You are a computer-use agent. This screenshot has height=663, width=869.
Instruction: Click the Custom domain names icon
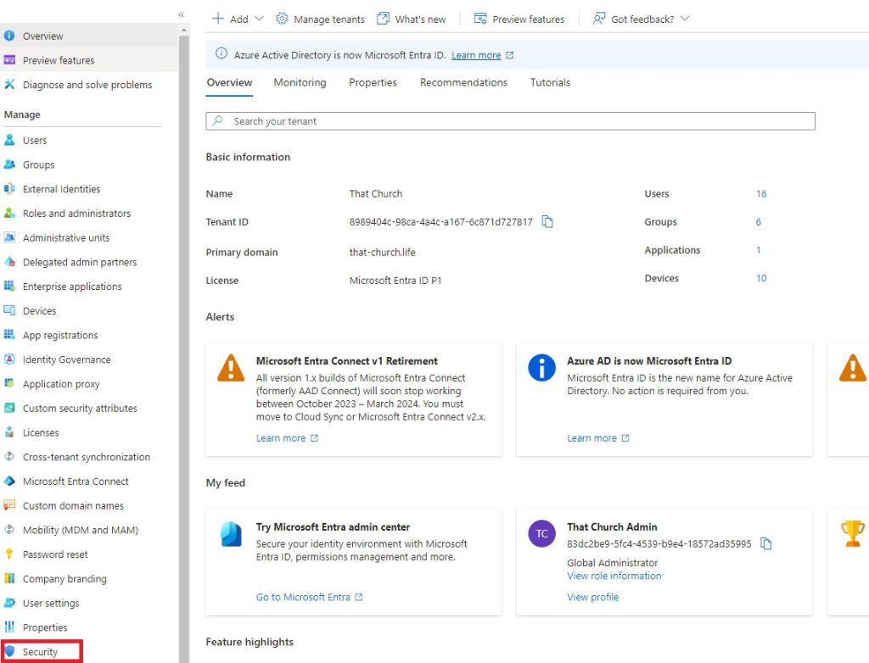click(9, 505)
